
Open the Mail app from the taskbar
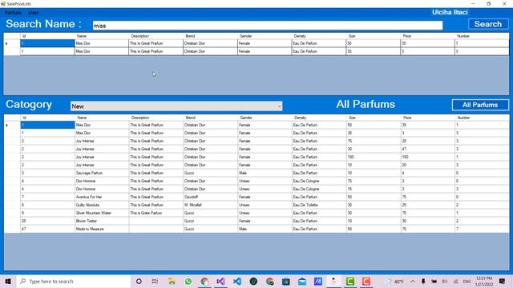click(x=302, y=281)
